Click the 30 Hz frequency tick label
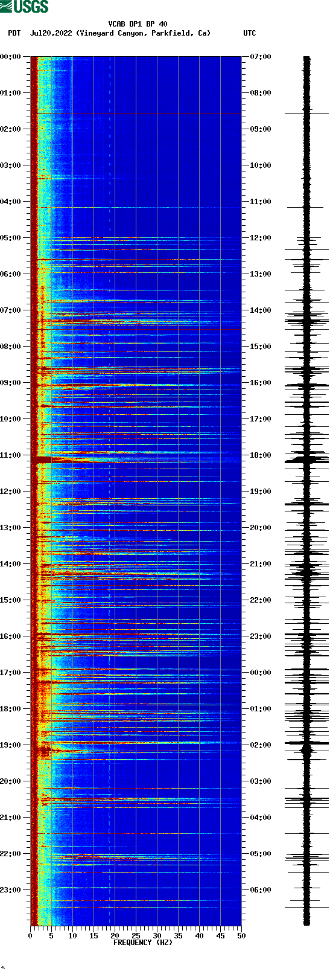 click(x=157, y=936)
